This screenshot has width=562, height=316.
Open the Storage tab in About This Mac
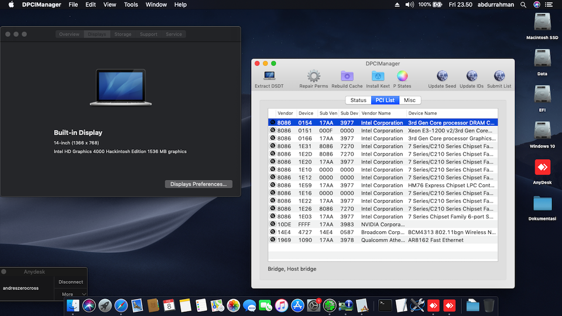[123, 35]
